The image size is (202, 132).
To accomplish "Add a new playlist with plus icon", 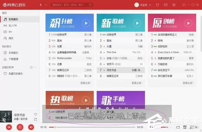I will 31,67.
